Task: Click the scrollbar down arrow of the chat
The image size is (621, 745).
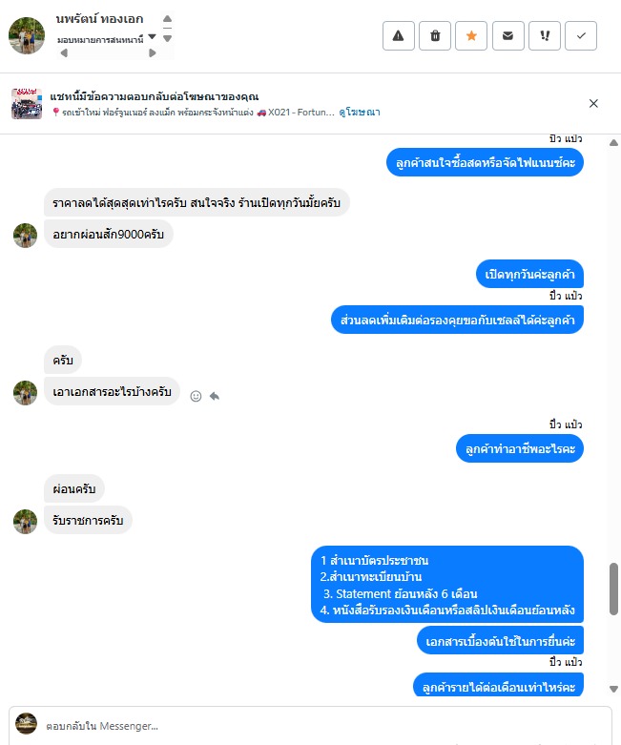Action: (613, 689)
